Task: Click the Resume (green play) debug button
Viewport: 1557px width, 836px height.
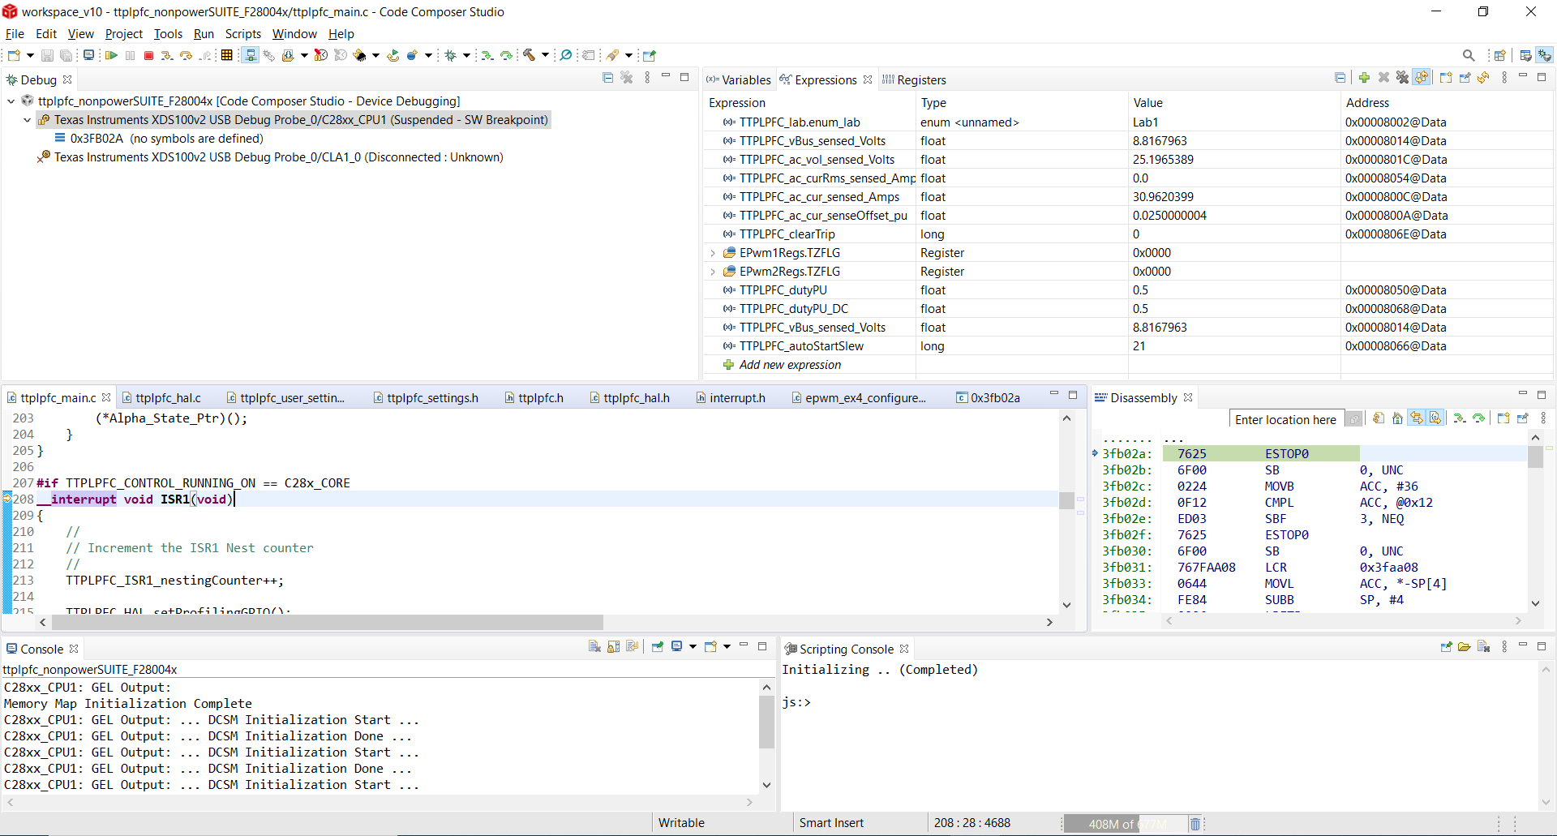Action: point(111,55)
